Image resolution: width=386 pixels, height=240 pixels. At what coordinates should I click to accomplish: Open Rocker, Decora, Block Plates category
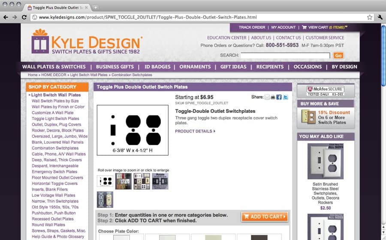57,130
